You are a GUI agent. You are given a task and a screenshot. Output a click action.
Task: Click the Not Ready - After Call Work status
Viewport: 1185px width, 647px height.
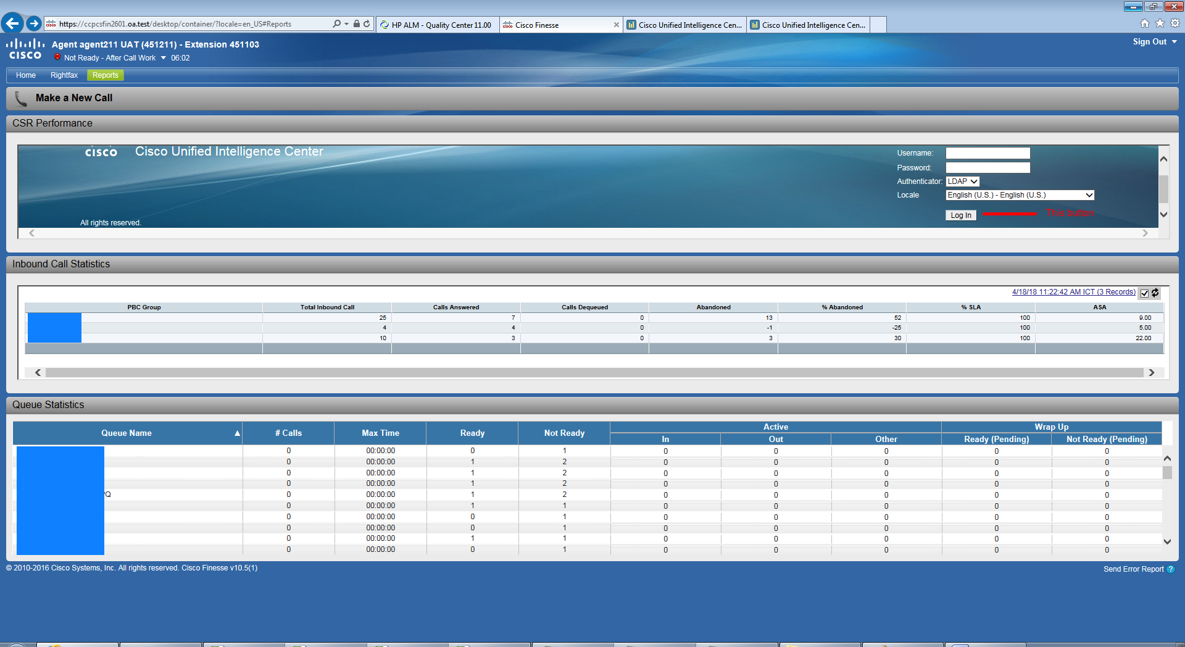(x=110, y=58)
